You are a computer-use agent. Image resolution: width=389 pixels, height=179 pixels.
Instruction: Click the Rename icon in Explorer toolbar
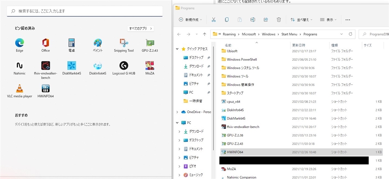[253, 20]
